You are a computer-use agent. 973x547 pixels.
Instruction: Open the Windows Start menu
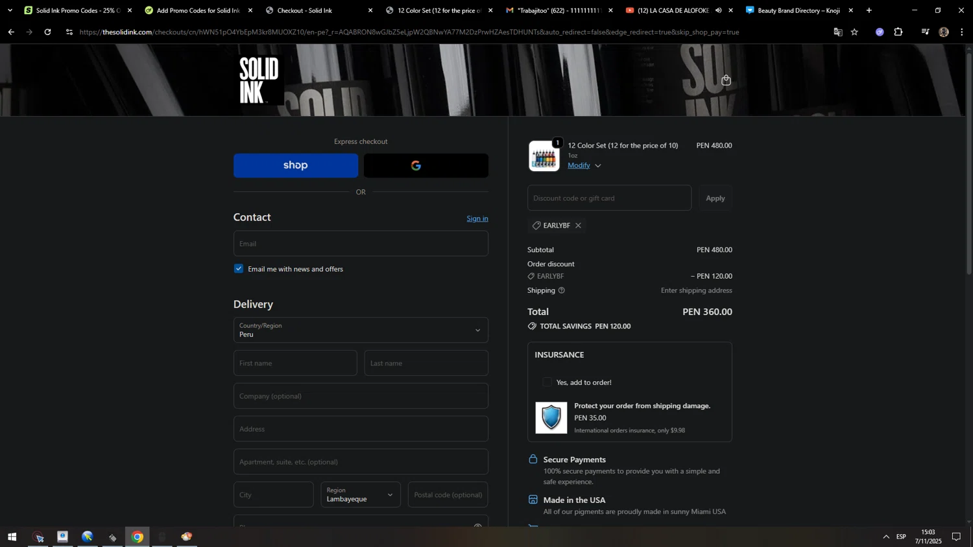point(12,537)
